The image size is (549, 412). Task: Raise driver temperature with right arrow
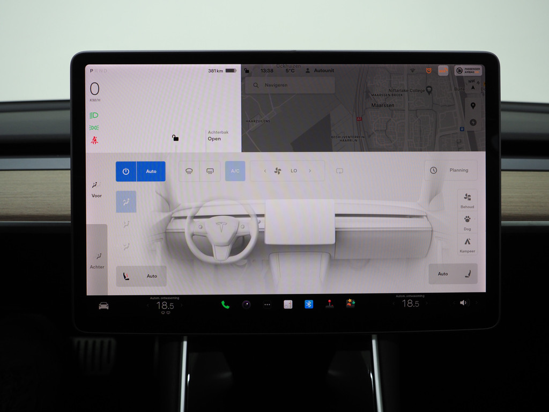181,305
